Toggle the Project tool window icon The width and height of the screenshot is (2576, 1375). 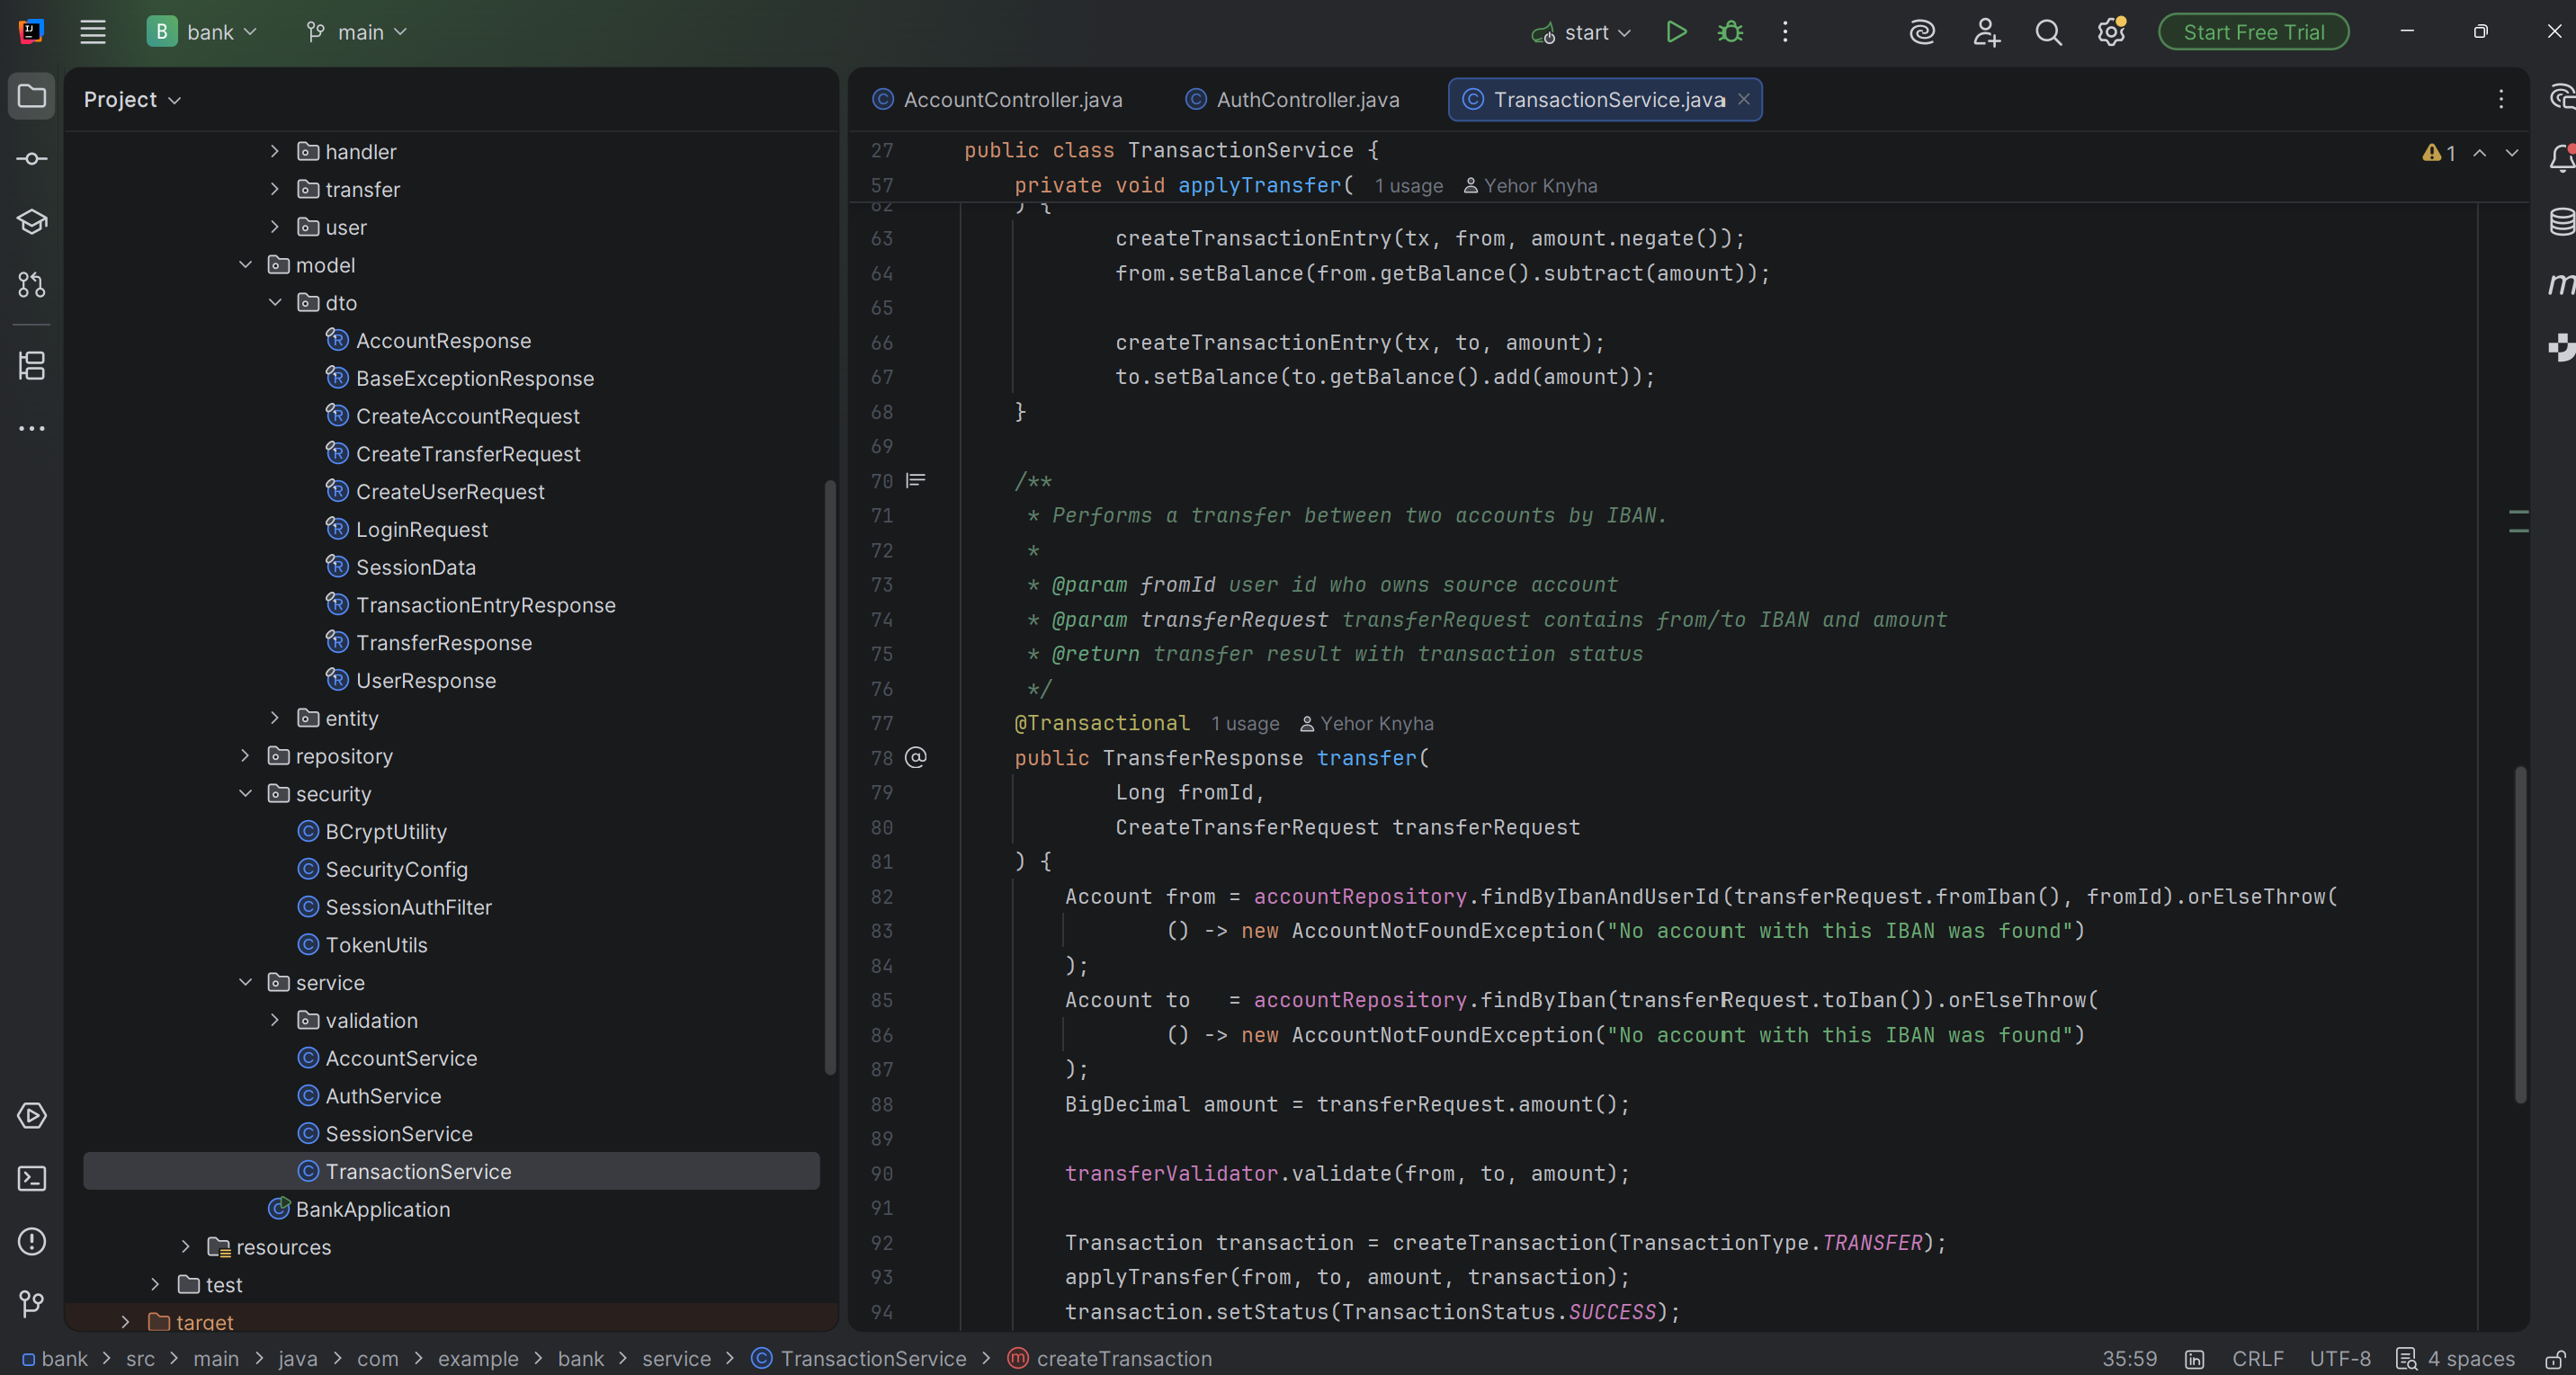(x=32, y=96)
